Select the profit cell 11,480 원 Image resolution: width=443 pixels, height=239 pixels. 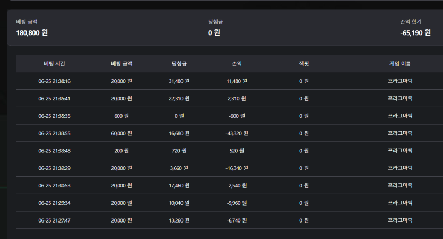[237, 81]
